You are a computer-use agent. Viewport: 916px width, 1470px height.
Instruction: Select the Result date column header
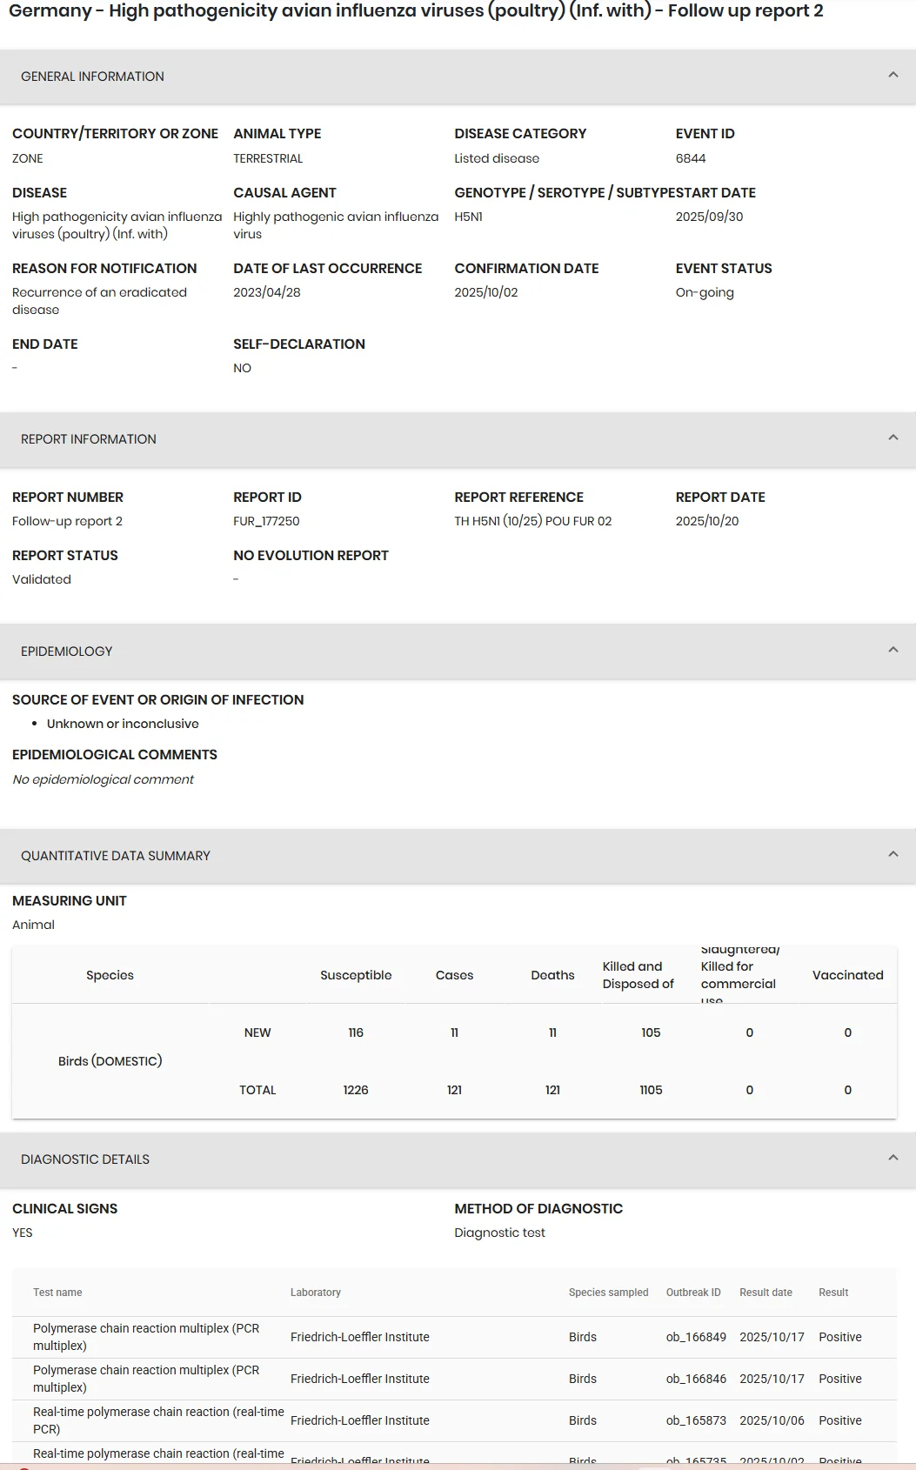point(766,1293)
